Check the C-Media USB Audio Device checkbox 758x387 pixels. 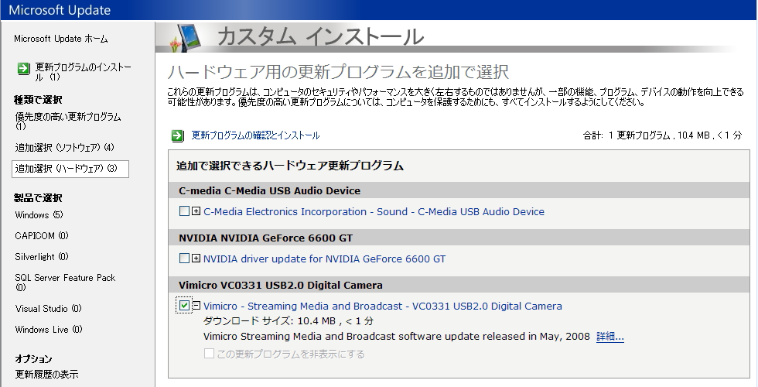(184, 211)
